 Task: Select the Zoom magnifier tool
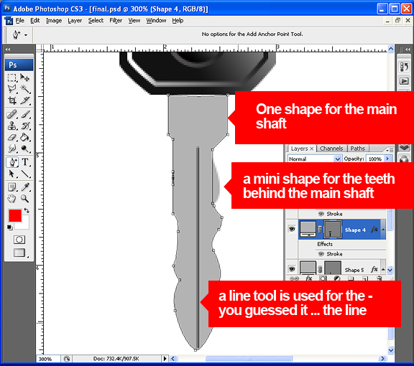[25, 199]
